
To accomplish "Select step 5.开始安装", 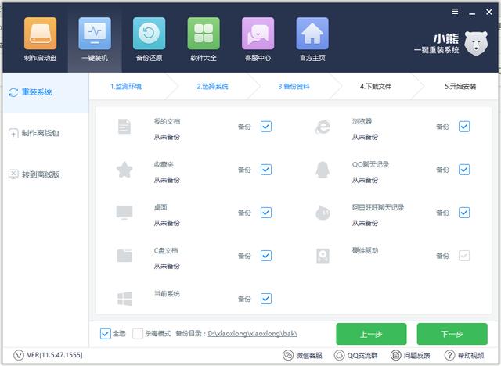I will coord(460,87).
